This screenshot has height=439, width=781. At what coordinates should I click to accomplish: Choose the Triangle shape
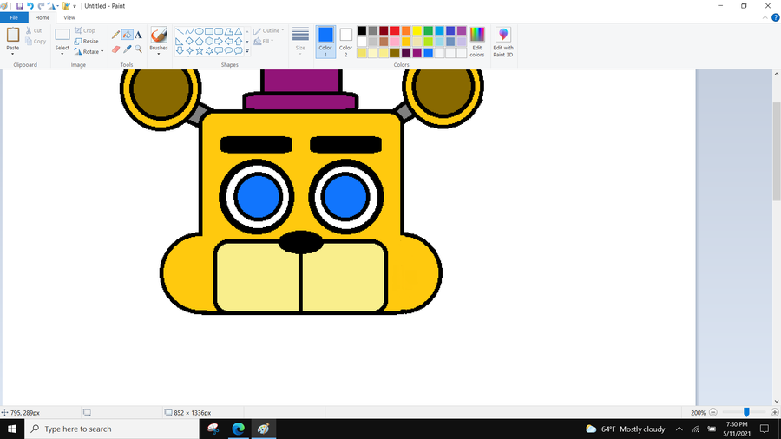239,31
